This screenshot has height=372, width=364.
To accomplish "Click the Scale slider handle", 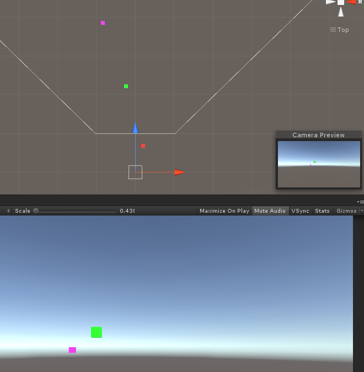I will 36,211.
